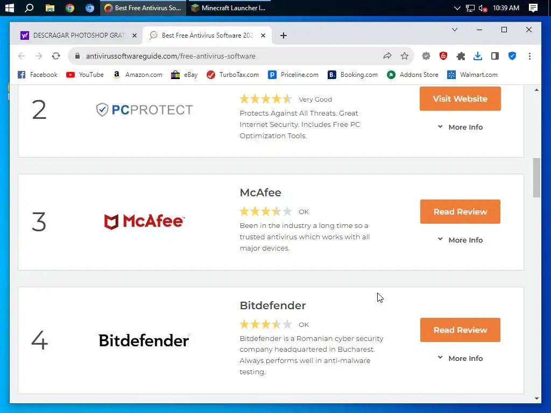Expand More Info for PCProtect
551x413 pixels.
point(460,127)
